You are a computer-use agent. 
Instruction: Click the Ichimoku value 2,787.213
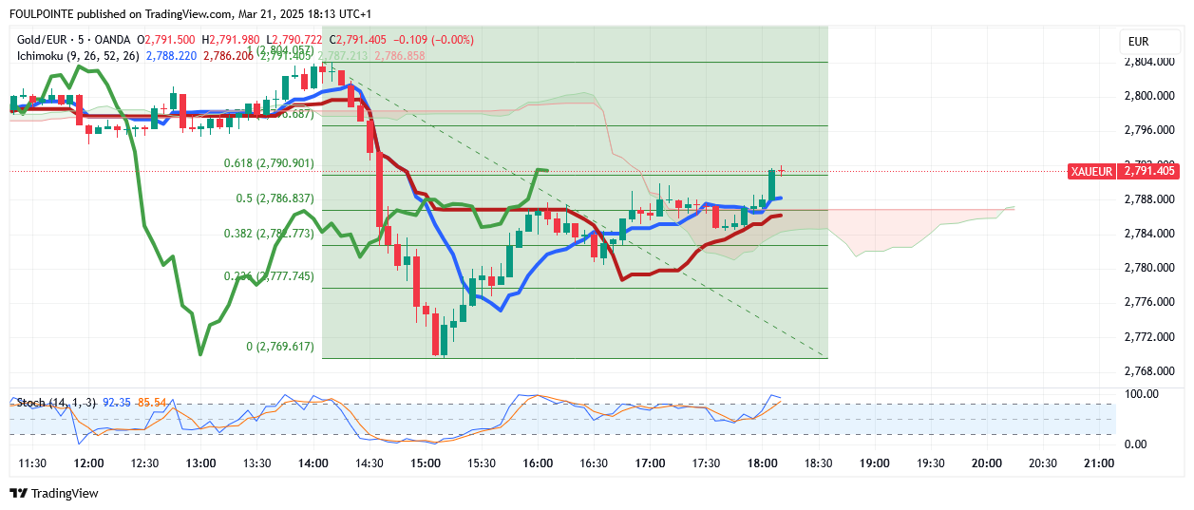pyautogui.click(x=343, y=56)
